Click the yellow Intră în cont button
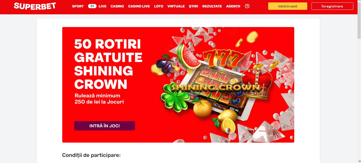Screen dimensions: 361x163 pyautogui.click(x=288, y=6)
